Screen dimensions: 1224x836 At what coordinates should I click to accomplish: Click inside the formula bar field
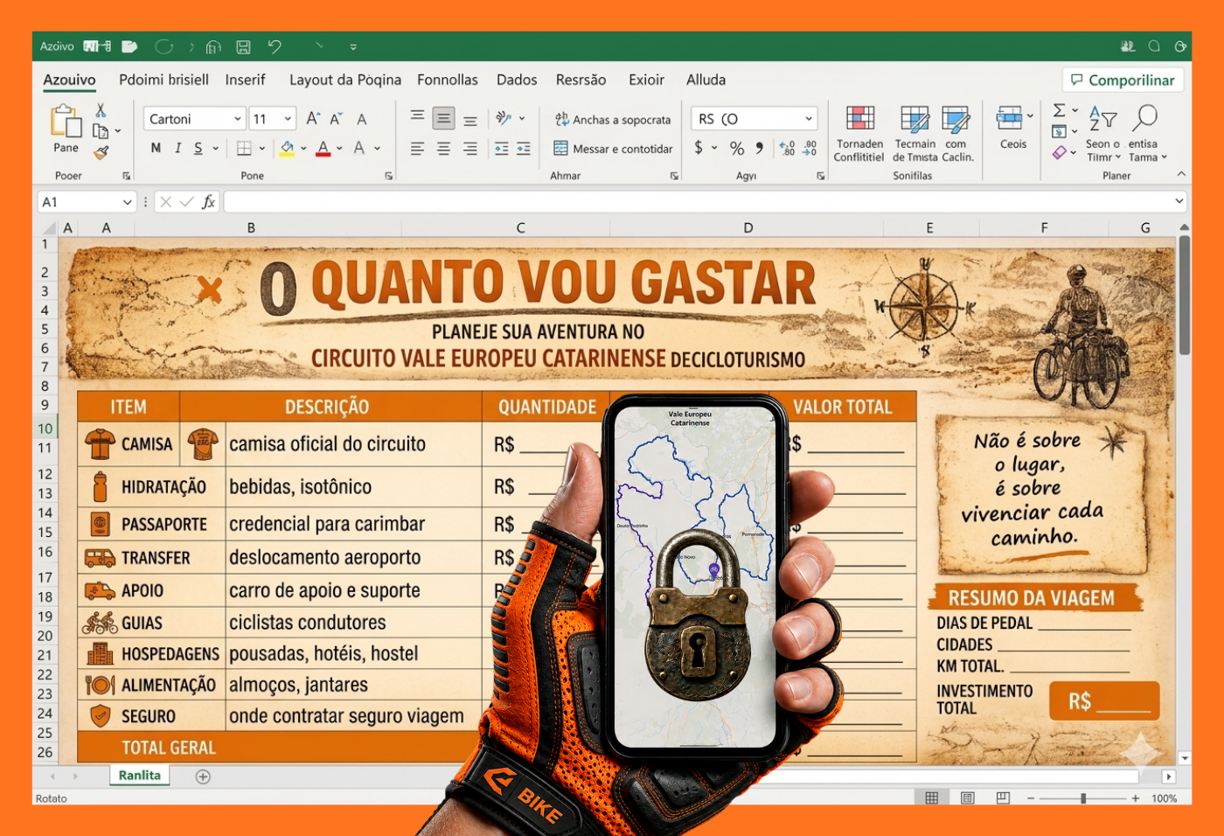coord(698,202)
